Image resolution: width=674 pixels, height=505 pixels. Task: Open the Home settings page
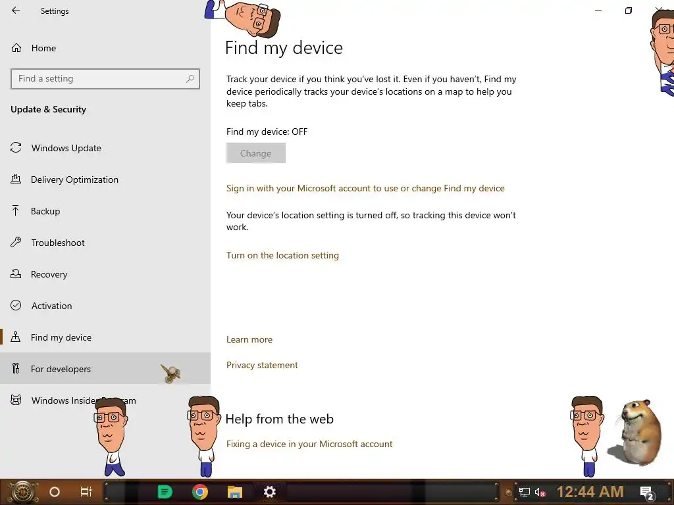pyautogui.click(x=105, y=48)
